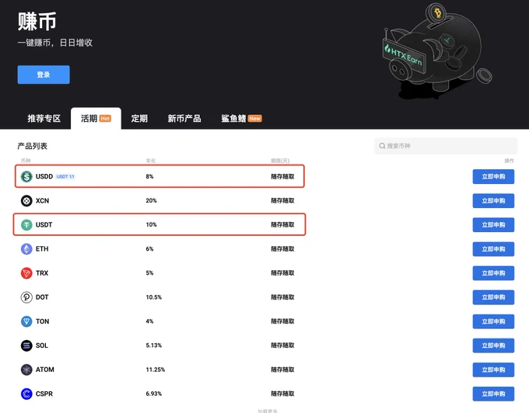529x413 pixels.
Task: Open the 定期 tab
Action: point(139,119)
